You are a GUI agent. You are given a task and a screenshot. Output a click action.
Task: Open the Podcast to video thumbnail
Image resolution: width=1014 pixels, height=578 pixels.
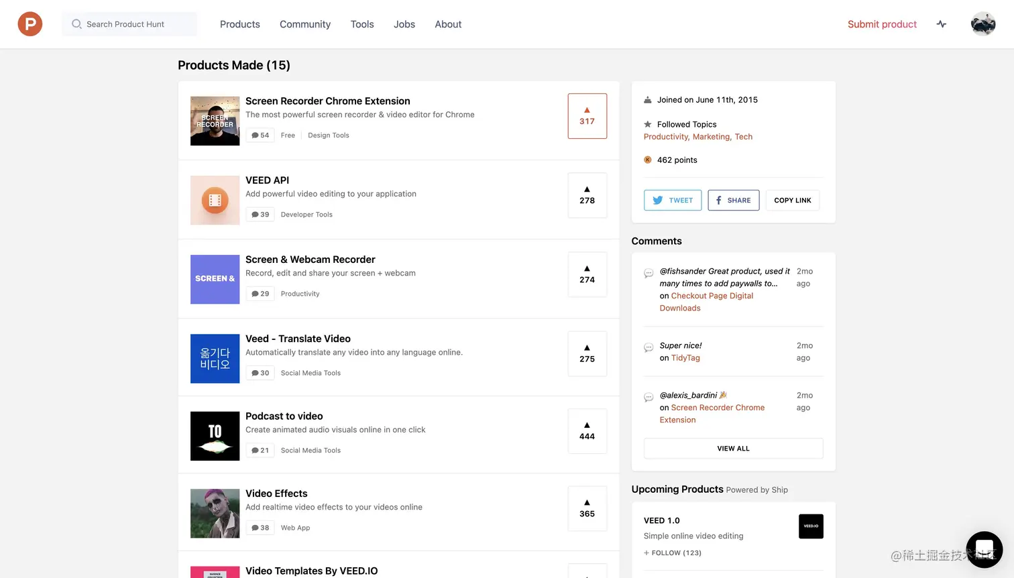(x=215, y=436)
